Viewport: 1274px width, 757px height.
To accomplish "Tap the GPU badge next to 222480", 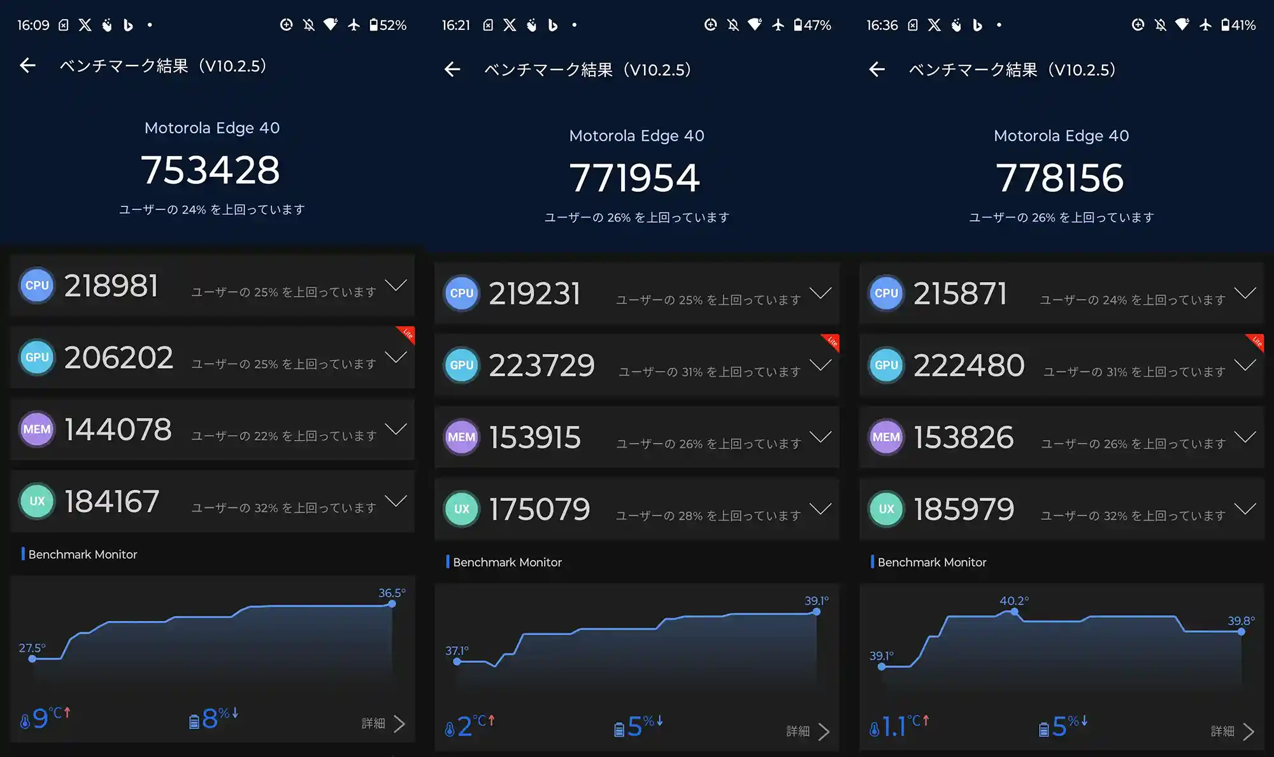I will click(x=886, y=365).
